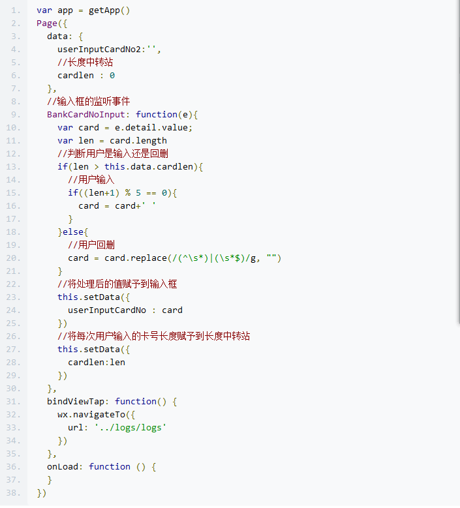
Task: Click card.length on line 11
Action: point(138,141)
